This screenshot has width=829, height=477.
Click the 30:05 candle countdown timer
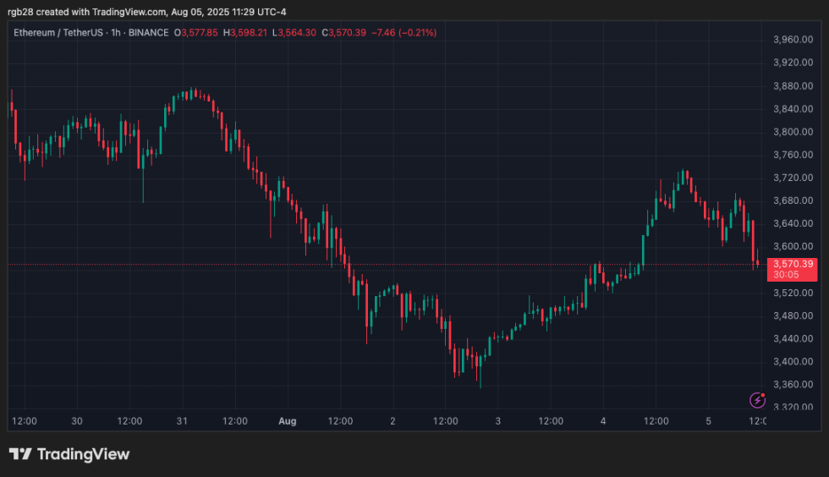[785, 275]
